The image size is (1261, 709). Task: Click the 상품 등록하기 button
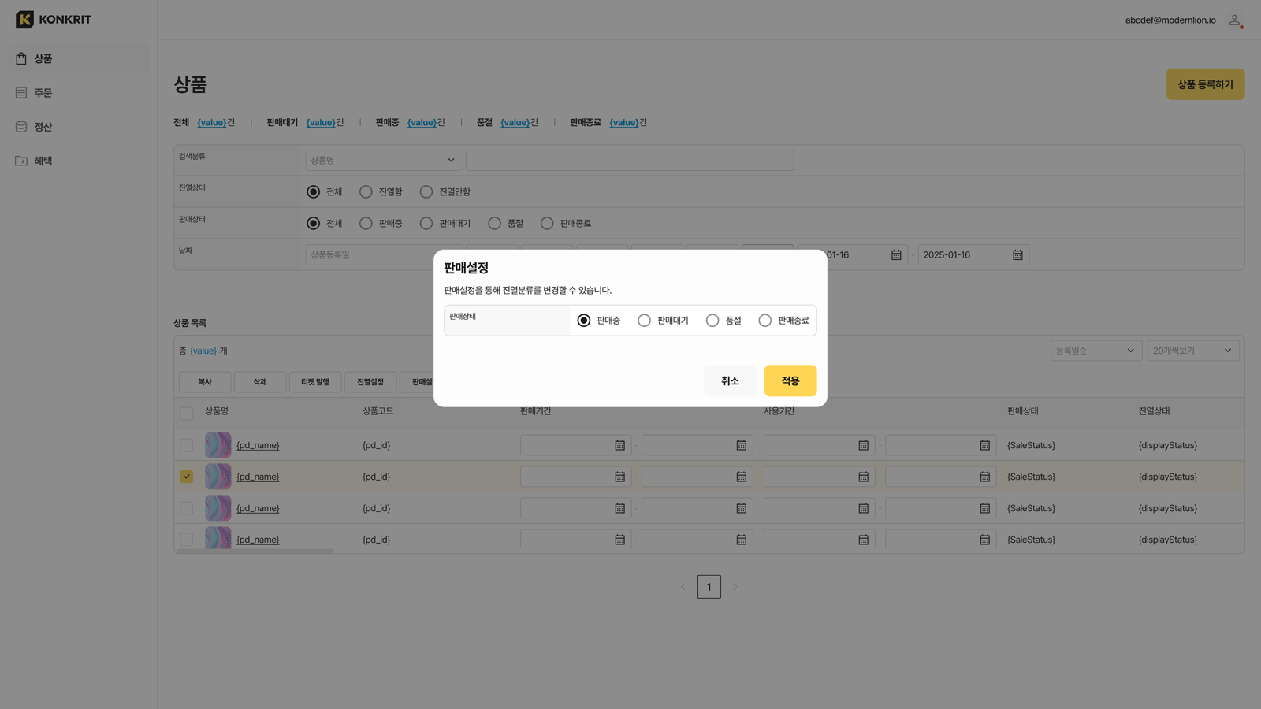(x=1205, y=84)
